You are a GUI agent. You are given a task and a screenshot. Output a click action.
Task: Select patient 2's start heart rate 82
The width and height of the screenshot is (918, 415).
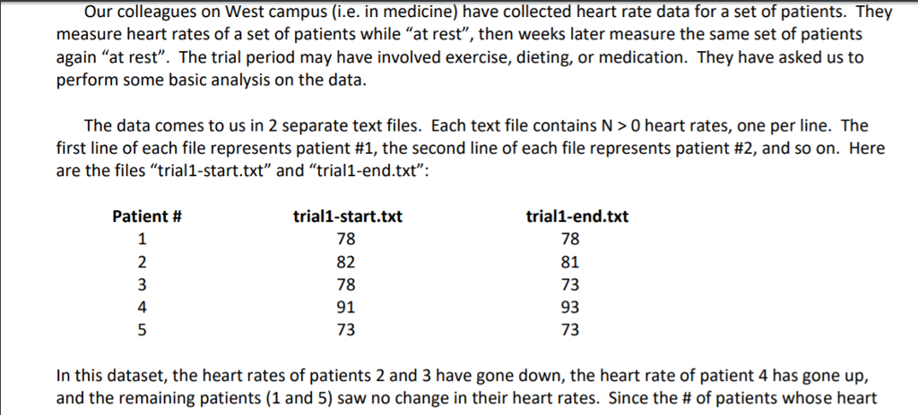[x=346, y=262]
